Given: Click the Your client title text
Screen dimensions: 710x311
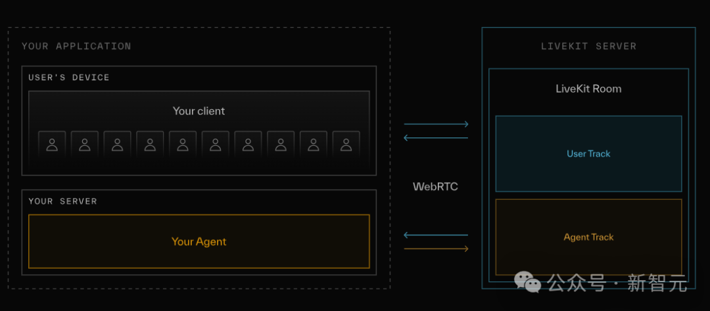Looking at the screenshot, I should pos(199,111).
